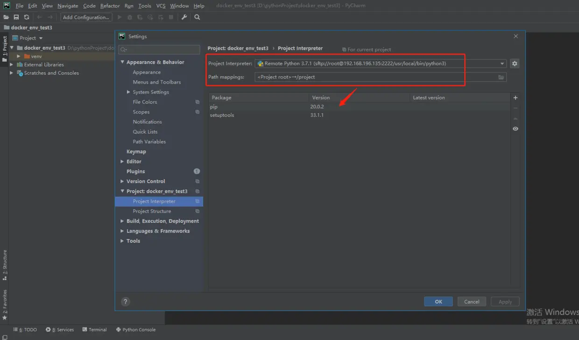The image size is (579, 340).
Task: Click Add Configuration... button
Action: (86, 17)
